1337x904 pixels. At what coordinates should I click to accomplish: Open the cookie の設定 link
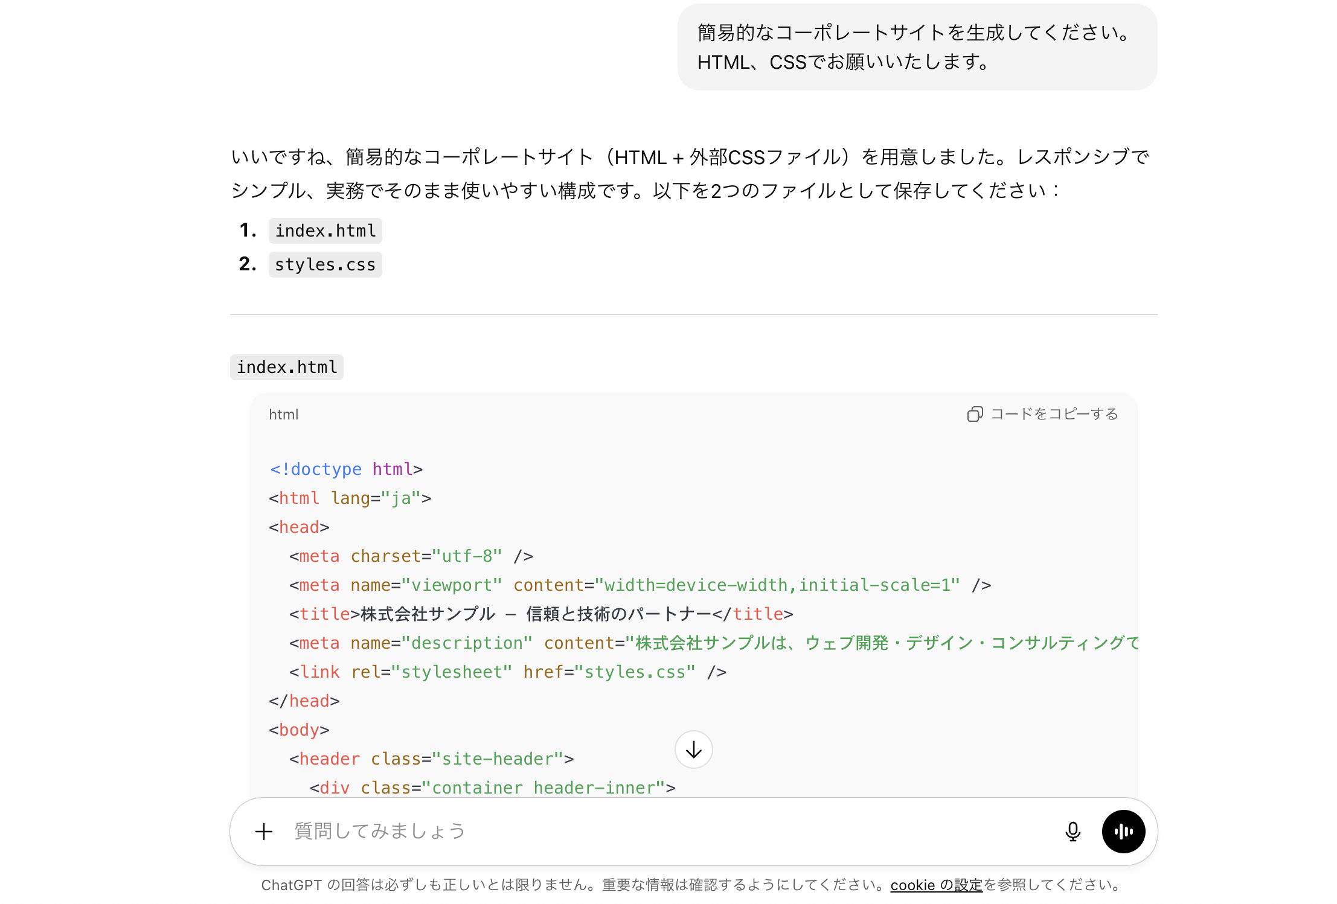[936, 885]
